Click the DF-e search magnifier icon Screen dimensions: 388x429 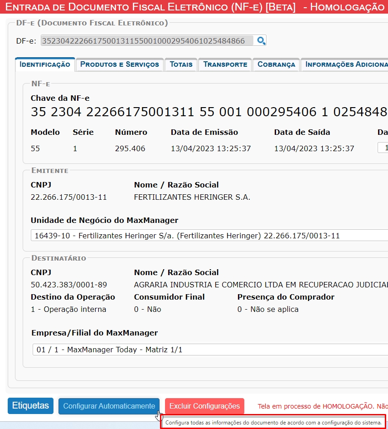[x=261, y=41]
